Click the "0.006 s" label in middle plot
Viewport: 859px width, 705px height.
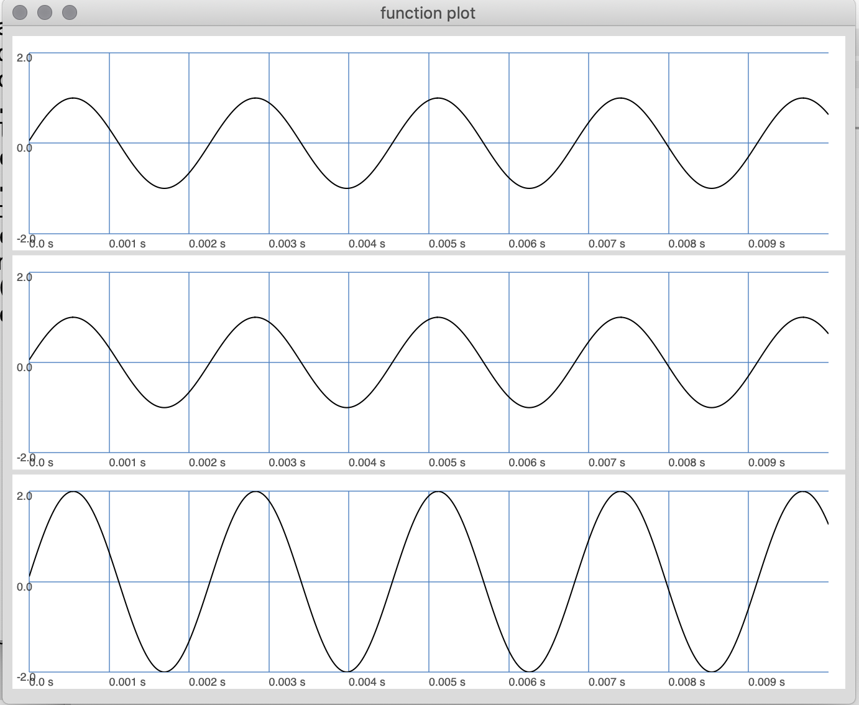(x=527, y=463)
